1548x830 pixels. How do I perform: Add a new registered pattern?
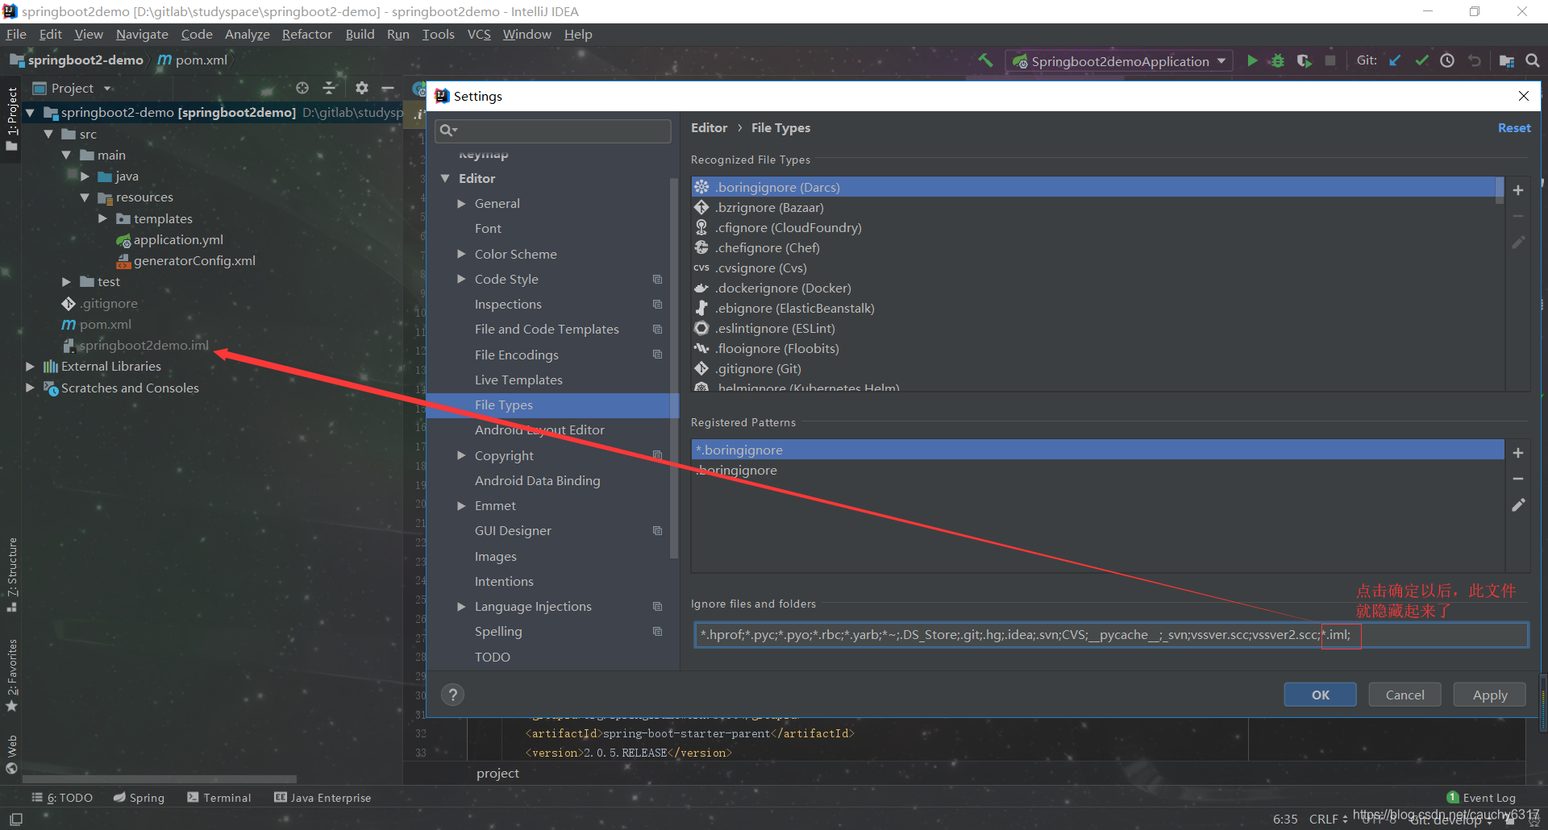(x=1518, y=453)
